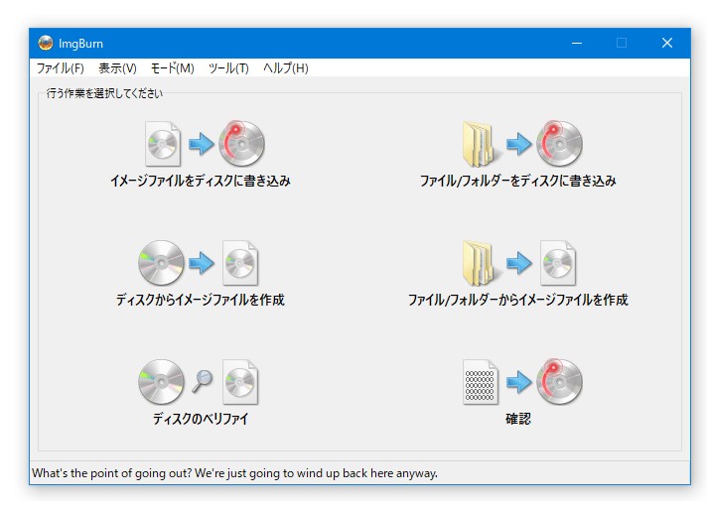
Task: Click the dotted test pattern page icon
Action: pos(481,382)
